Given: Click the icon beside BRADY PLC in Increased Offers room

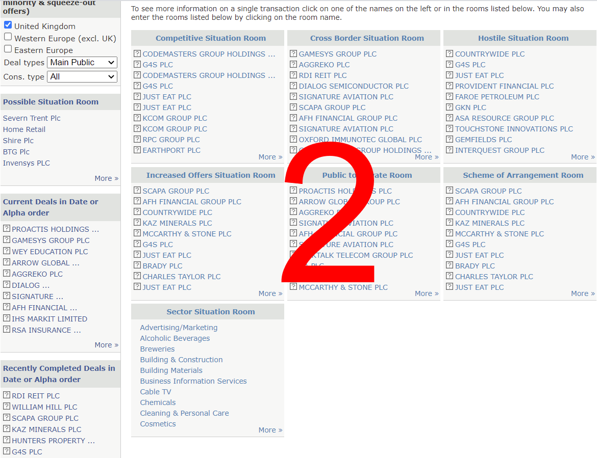Looking at the screenshot, I should click(x=137, y=265).
